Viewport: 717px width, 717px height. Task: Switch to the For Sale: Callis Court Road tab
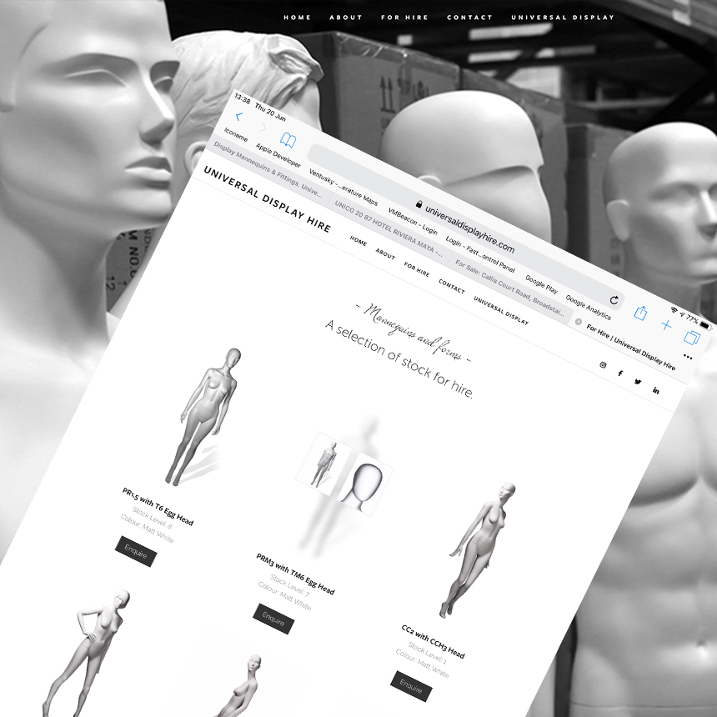(509, 288)
